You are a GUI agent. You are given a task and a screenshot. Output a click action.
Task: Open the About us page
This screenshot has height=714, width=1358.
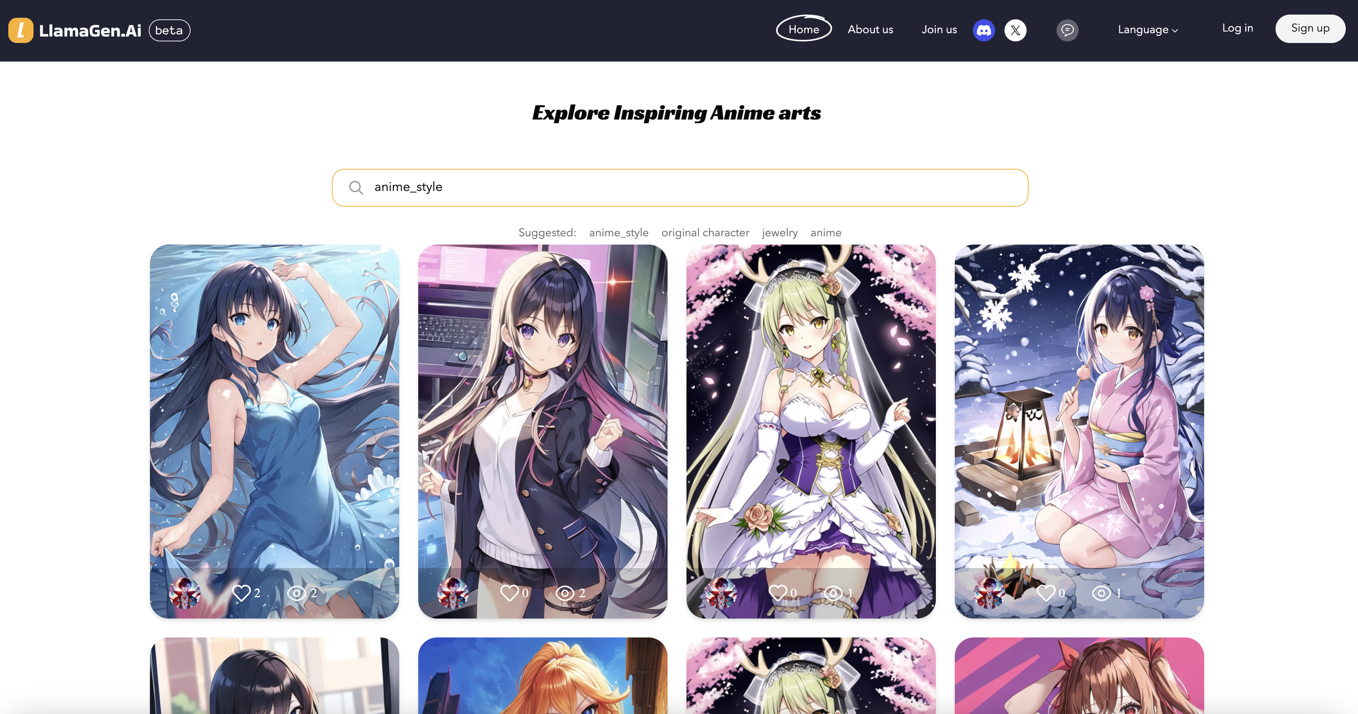pyautogui.click(x=870, y=30)
